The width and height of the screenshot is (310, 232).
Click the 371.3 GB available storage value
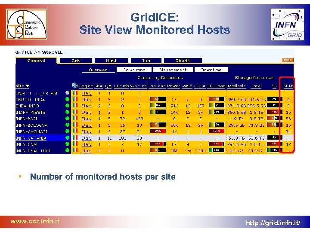click(x=236, y=106)
